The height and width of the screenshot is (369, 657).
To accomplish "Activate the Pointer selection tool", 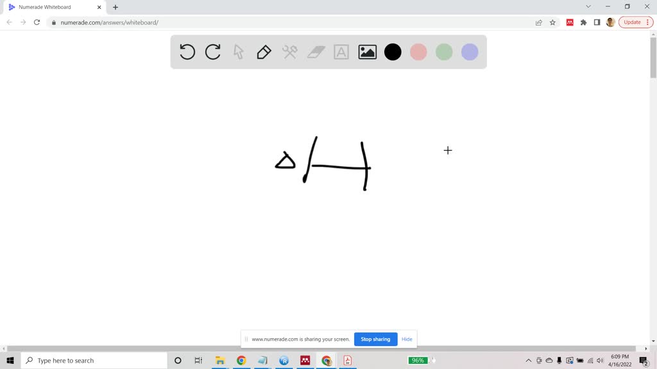I will [x=238, y=52].
